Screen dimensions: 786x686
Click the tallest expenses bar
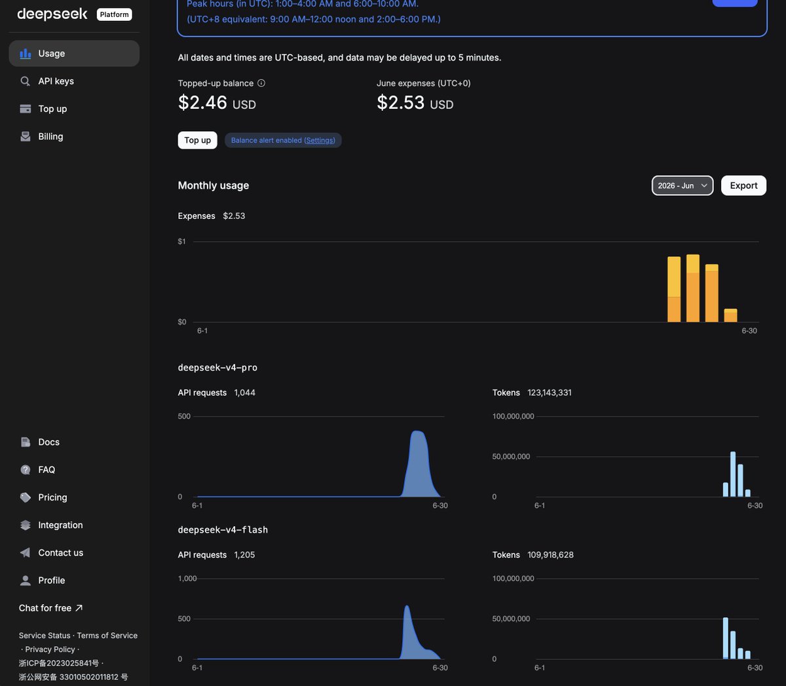tap(693, 288)
